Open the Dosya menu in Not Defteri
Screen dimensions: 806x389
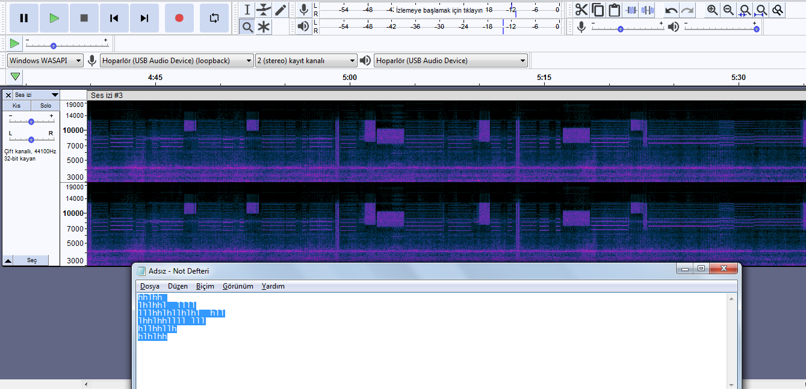(150, 286)
